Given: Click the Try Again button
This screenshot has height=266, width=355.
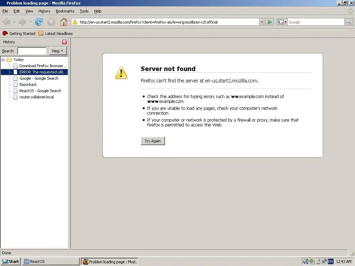Looking at the screenshot, I should point(153,141).
